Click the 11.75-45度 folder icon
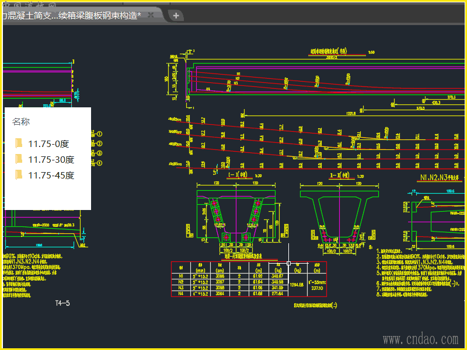Image resolution: width=467 pixels, height=350 pixels. click(19, 175)
